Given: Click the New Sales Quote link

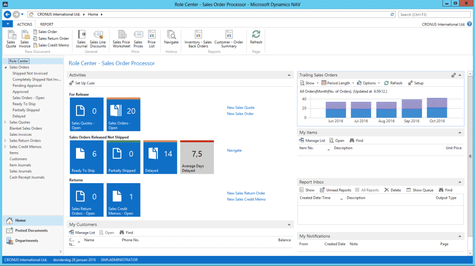Looking at the screenshot, I should point(241,108).
